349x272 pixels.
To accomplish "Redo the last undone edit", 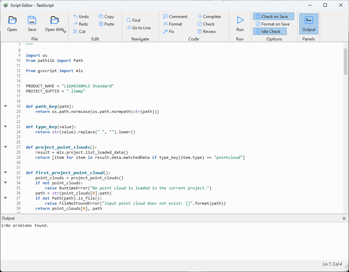I will (x=81, y=24).
